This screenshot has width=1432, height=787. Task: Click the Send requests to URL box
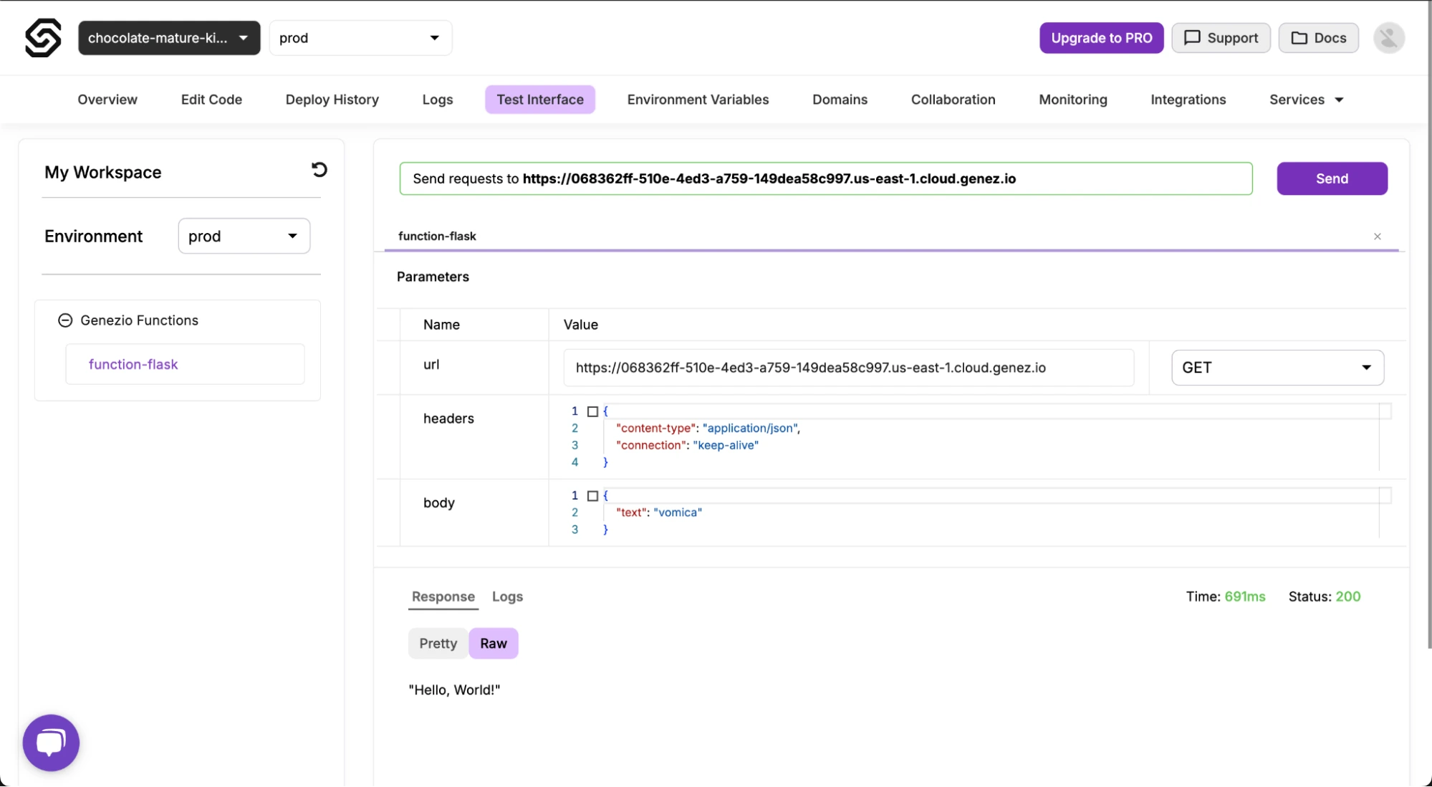825,178
